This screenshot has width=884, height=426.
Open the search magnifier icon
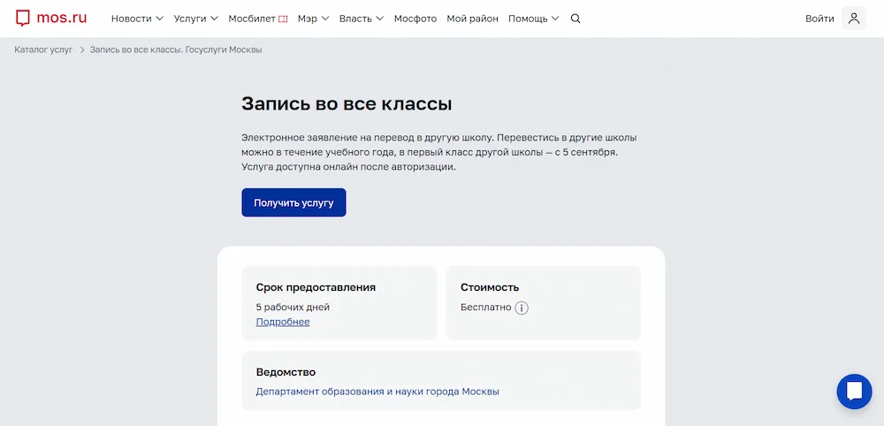point(575,19)
